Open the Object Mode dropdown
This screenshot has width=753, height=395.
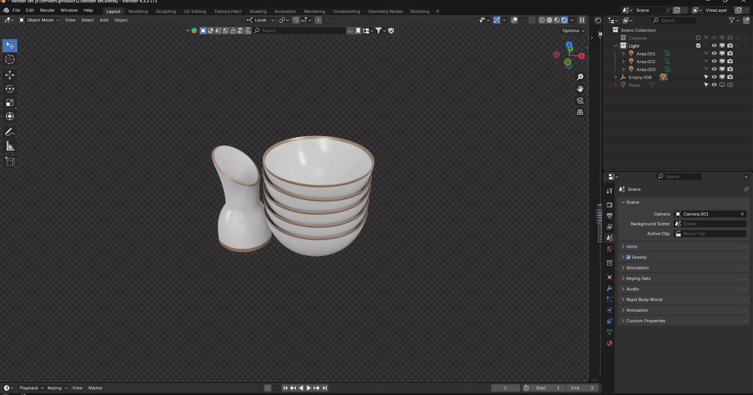coord(39,20)
